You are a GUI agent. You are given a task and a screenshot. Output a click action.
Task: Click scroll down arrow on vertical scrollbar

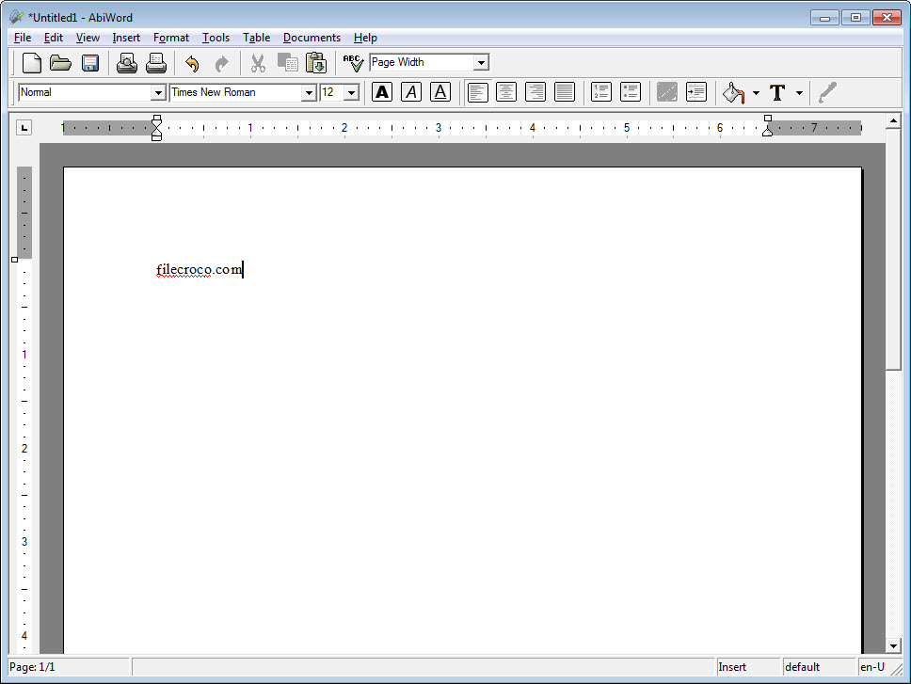tap(893, 645)
